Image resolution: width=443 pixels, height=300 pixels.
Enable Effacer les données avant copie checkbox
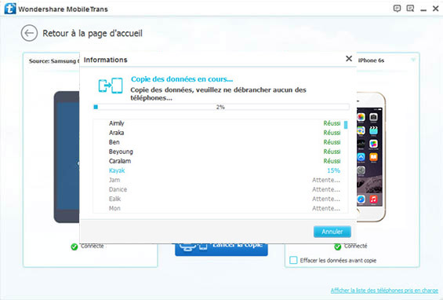point(293,260)
